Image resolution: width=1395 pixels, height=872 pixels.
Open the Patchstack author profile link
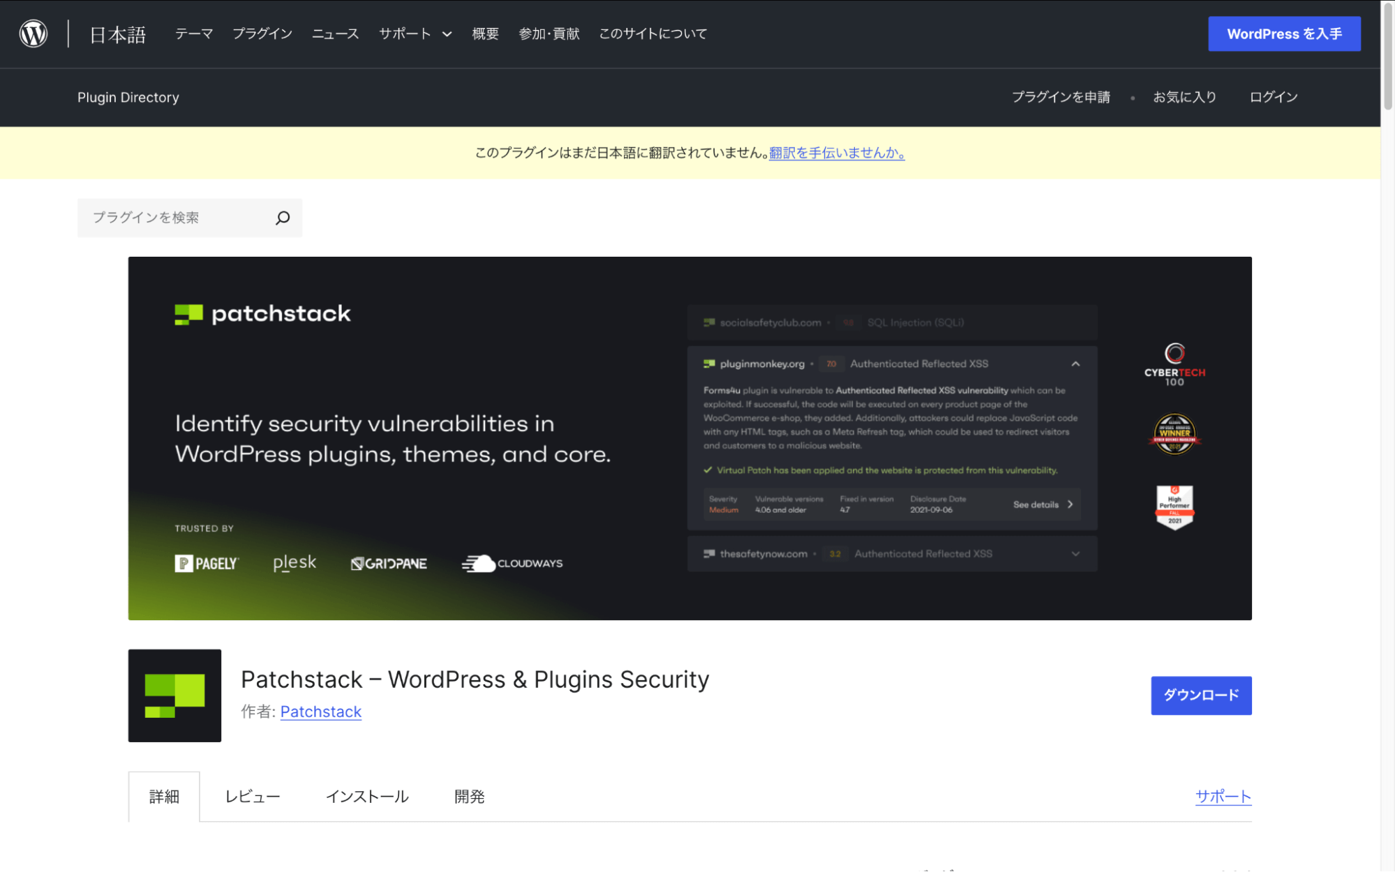320,712
